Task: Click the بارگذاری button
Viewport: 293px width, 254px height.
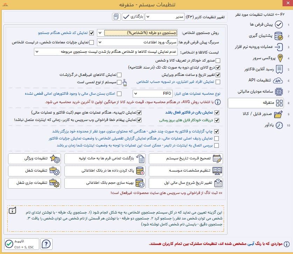Action: 133,17
